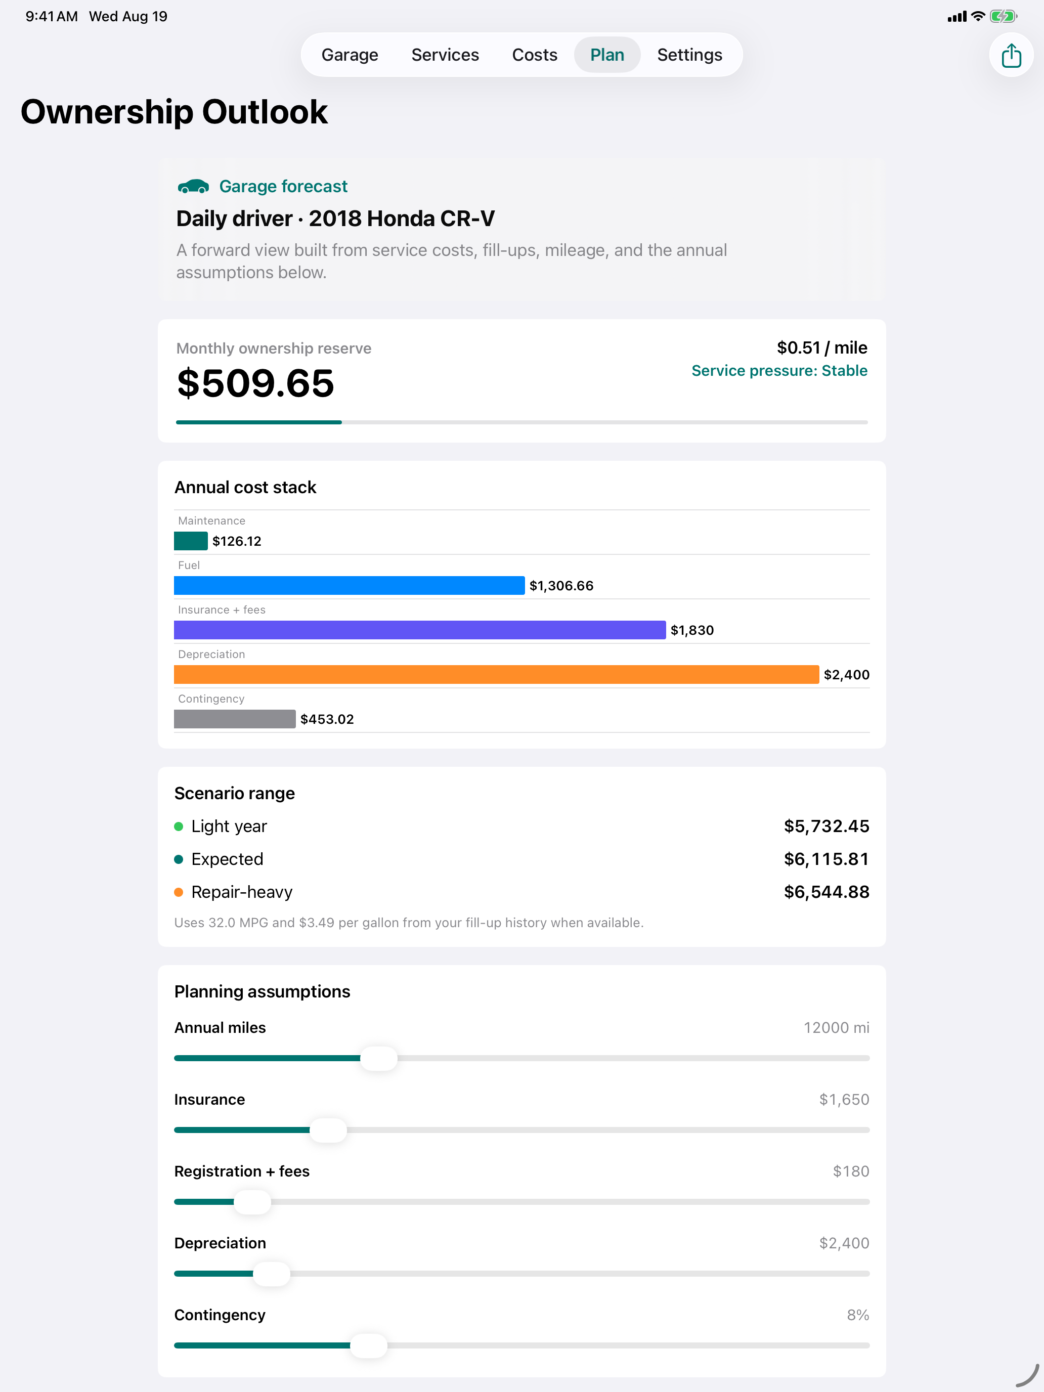
Task: Open the Settings tab
Action: [x=690, y=55]
